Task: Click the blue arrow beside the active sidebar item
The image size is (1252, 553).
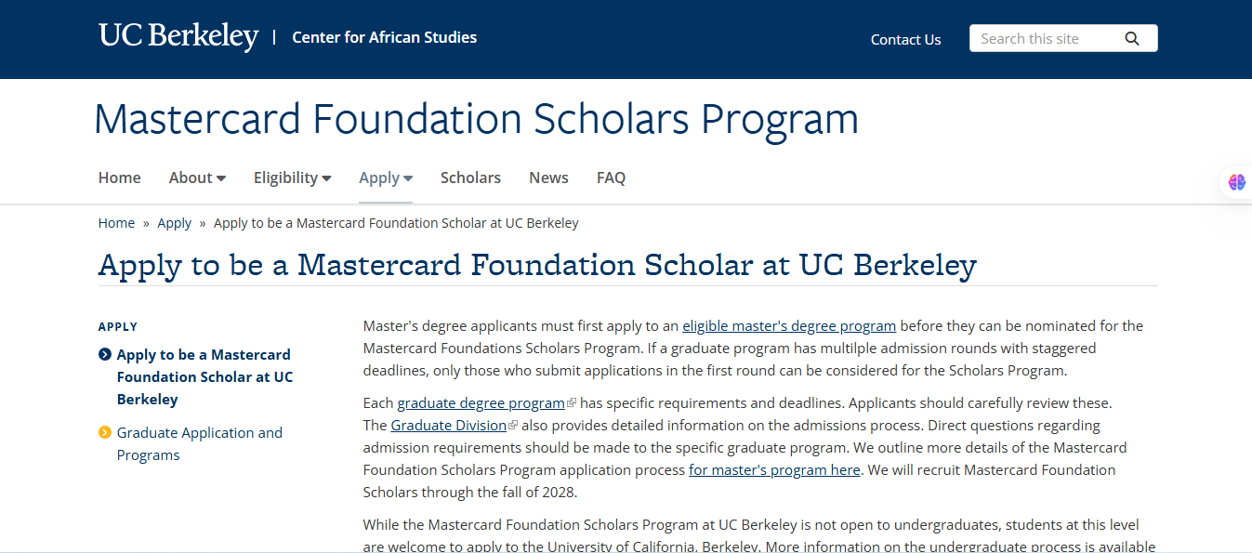Action: click(x=103, y=354)
